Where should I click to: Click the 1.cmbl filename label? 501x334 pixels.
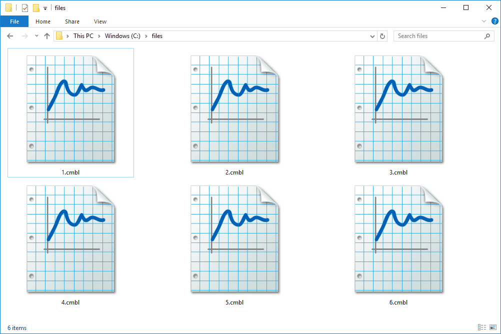pyautogui.click(x=70, y=172)
